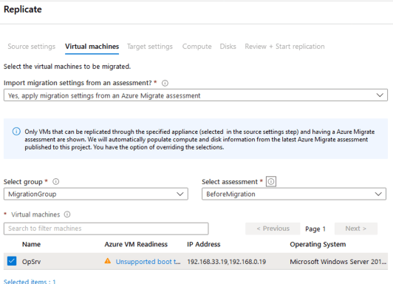Click the blue info icon in notice banner
This screenshot has width=393, height=284.
(x=16, y=132)
